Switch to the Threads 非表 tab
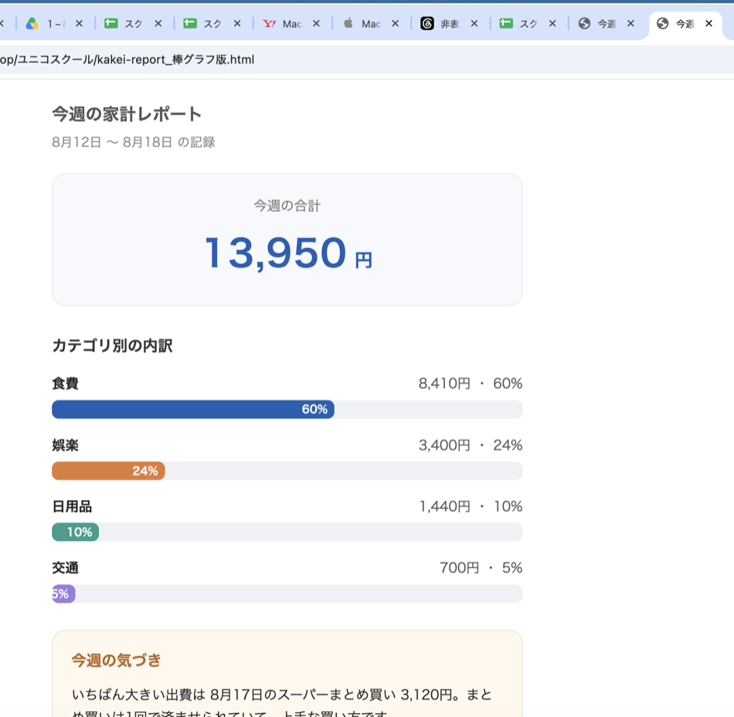Screen dimensions: 734x717 click(x=450, y=23)
